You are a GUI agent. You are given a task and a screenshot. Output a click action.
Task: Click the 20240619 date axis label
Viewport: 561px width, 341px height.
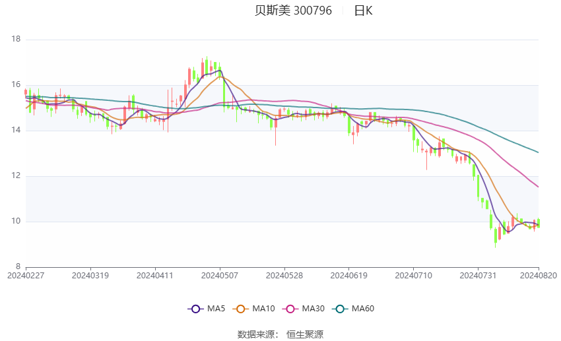(x=349, y=276)
